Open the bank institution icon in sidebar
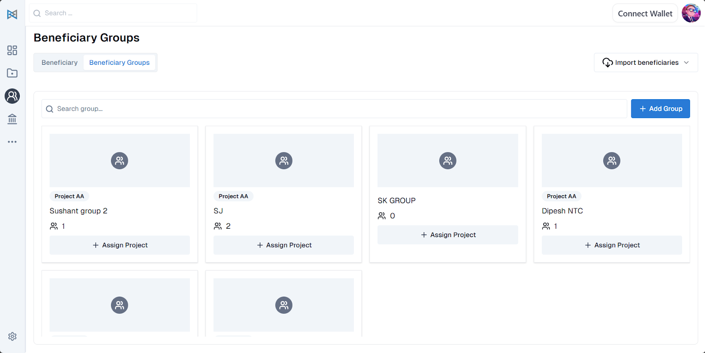The height and width of the screenshot is (353, 705). [12, 119]
